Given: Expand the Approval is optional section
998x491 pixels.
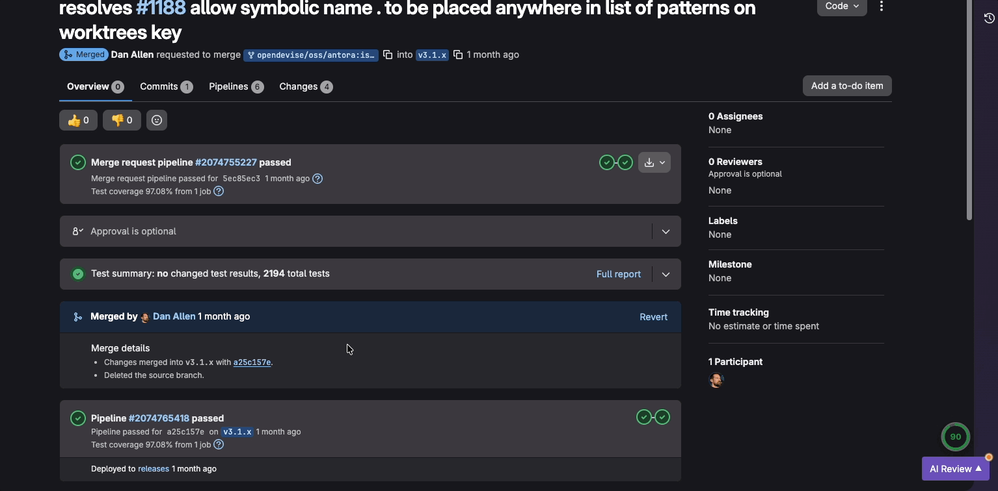Looking at the screenshot, I should (x=665, y=231).
